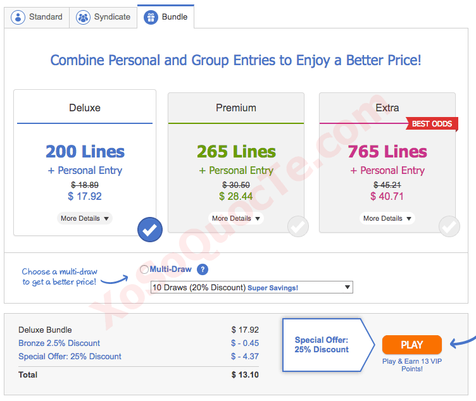Expand More Details for Premium bundle

pos(236,218)
